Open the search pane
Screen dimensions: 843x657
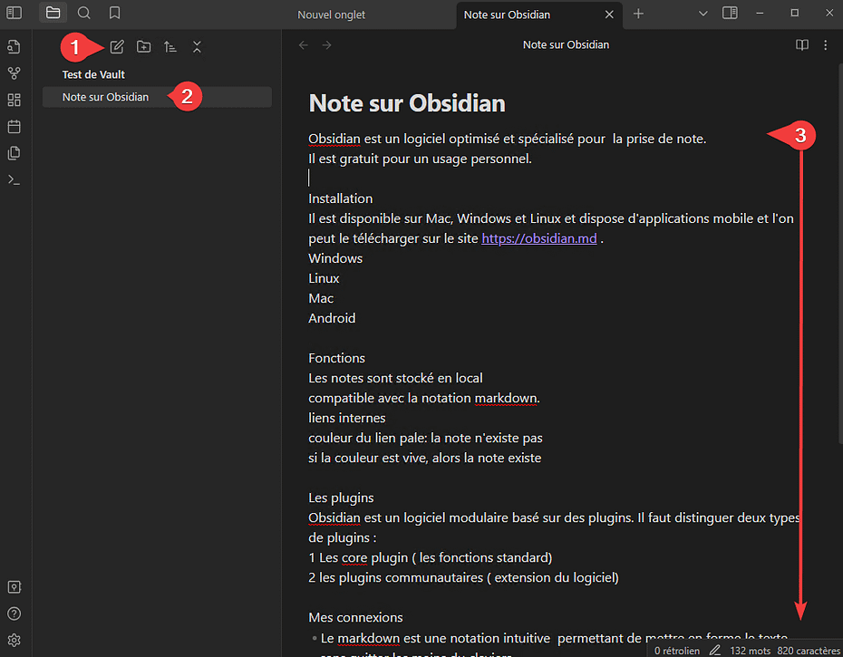[83, 13]
